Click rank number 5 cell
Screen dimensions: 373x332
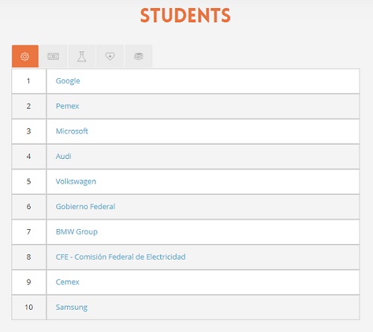point(29,181)
